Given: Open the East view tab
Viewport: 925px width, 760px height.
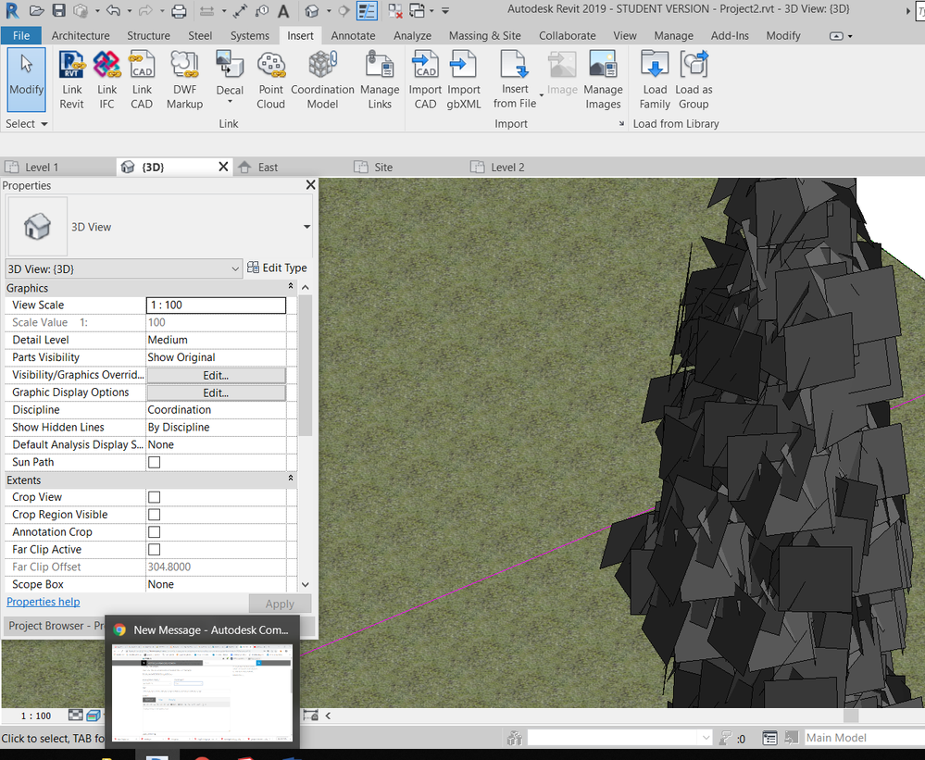Looking at the screenshot, I should (x=268, y=168).
